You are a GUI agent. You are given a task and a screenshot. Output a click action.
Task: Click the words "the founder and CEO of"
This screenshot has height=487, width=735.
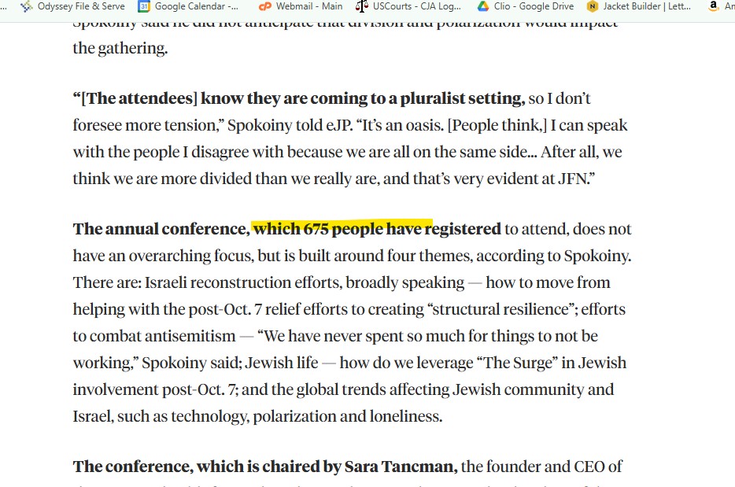click(541, 467)
